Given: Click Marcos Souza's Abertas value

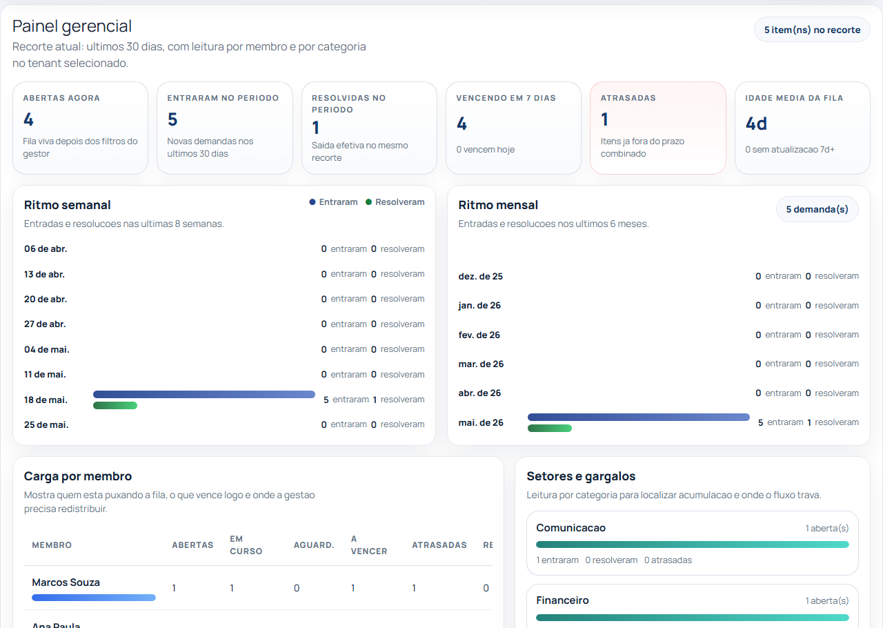Looking at the screenshot, I should coord(174,588).
